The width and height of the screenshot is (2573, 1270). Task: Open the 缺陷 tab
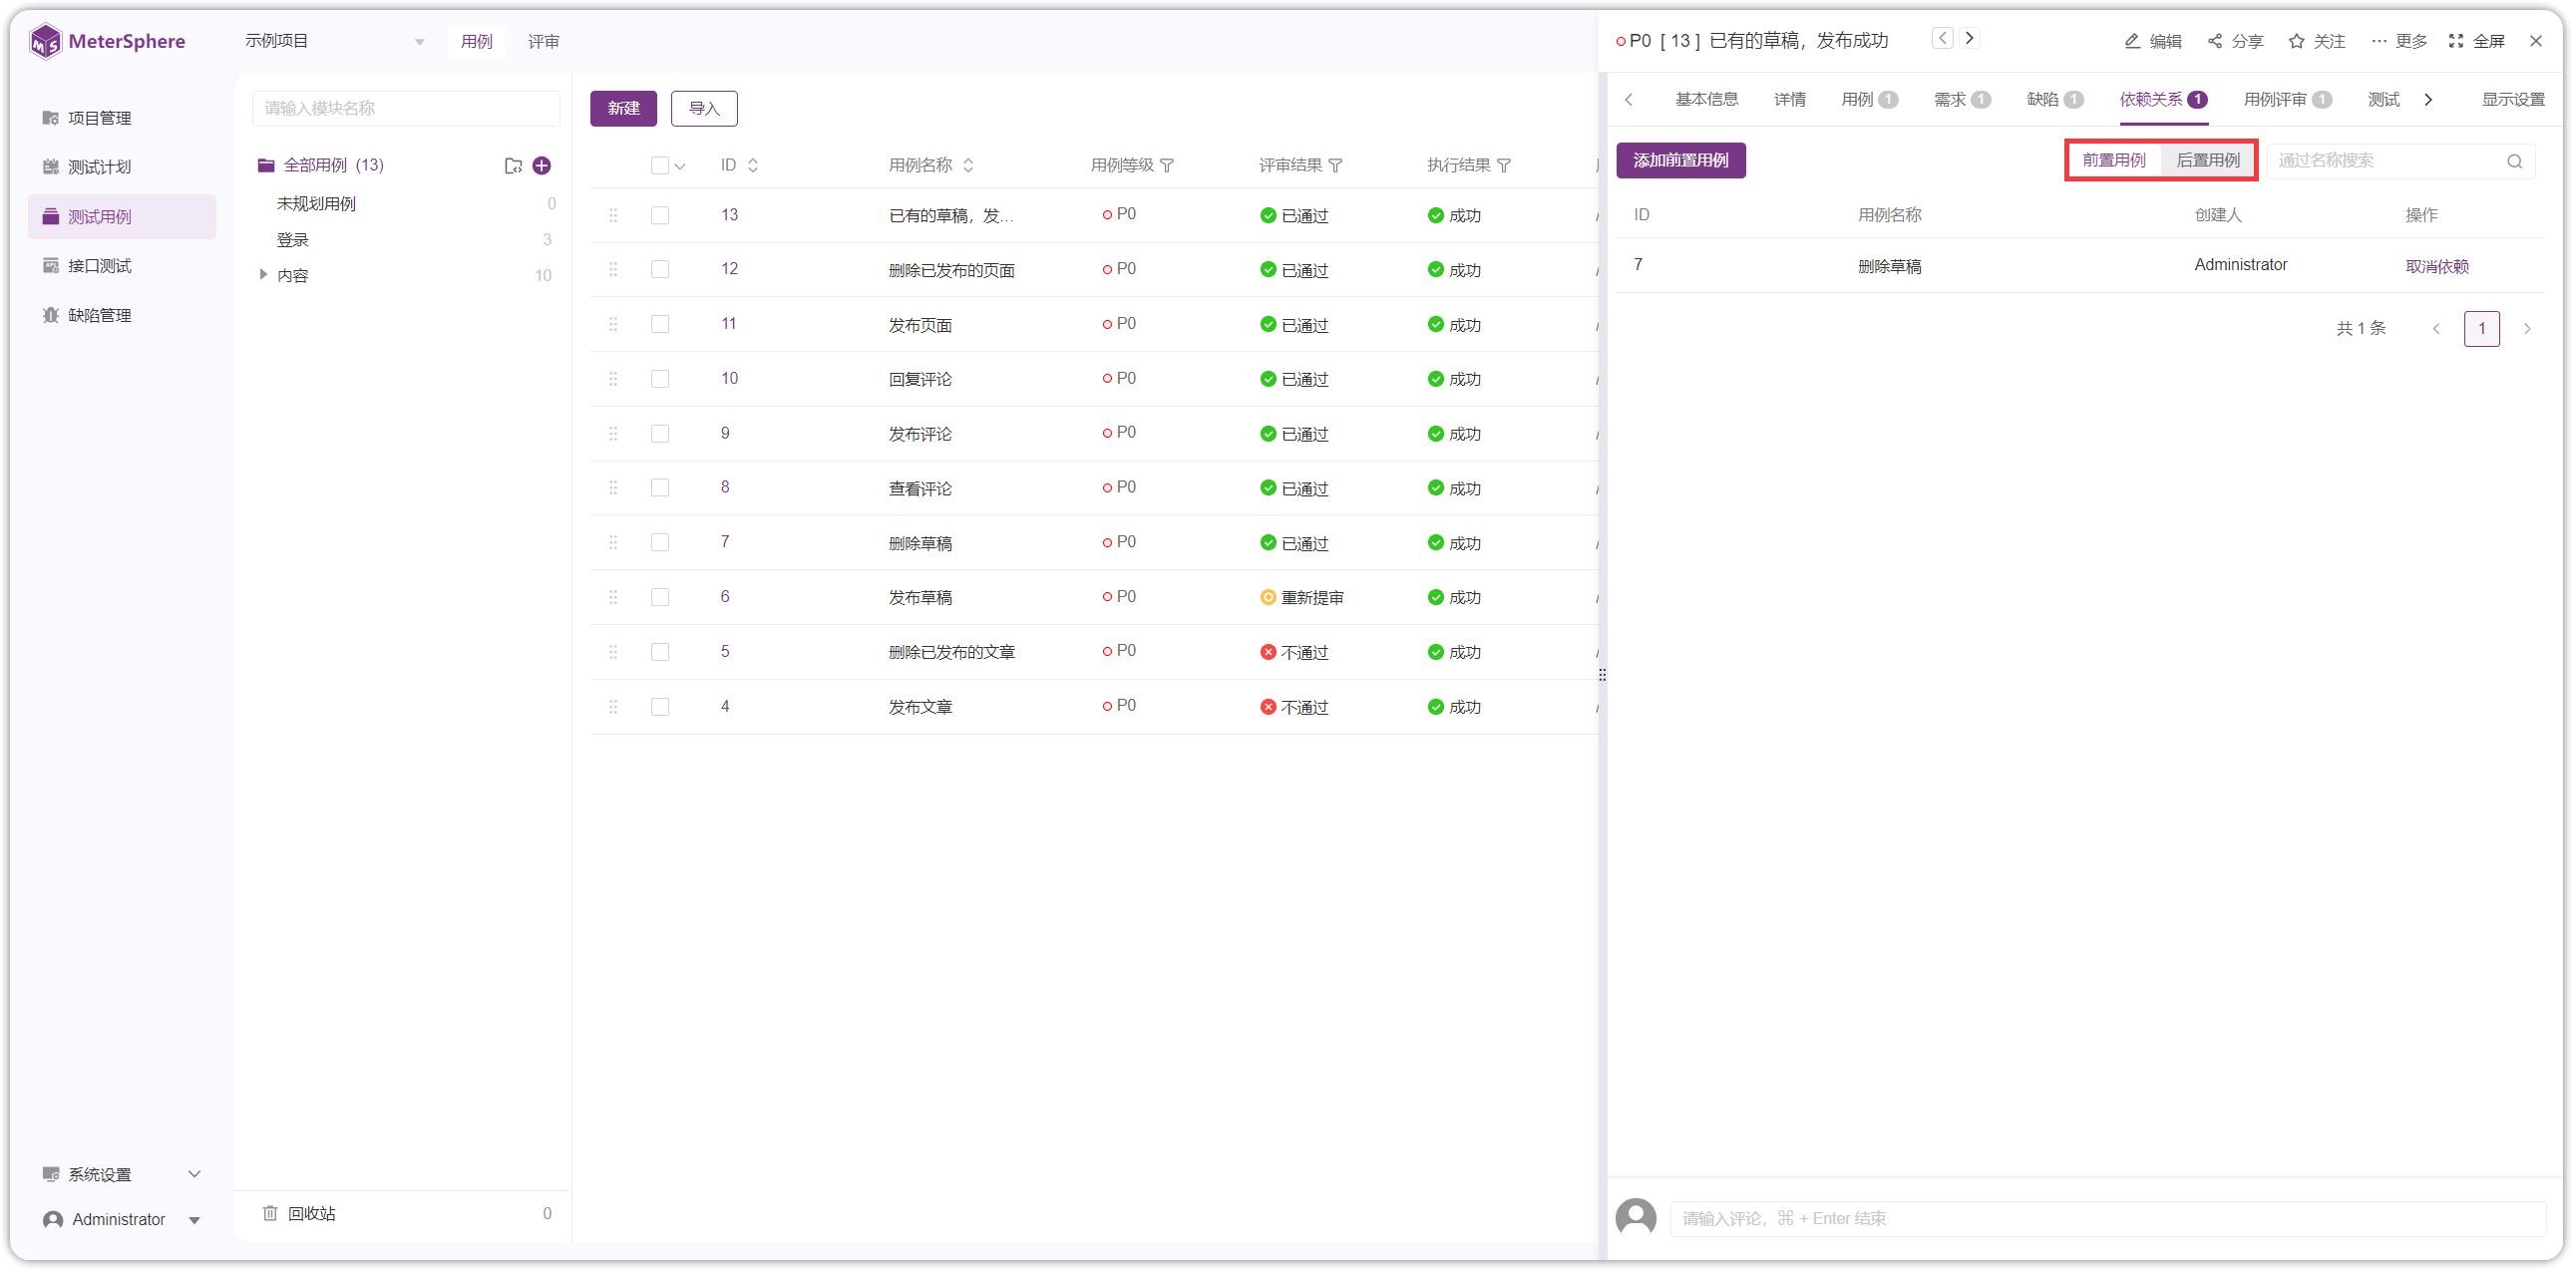click(2053, 100)
